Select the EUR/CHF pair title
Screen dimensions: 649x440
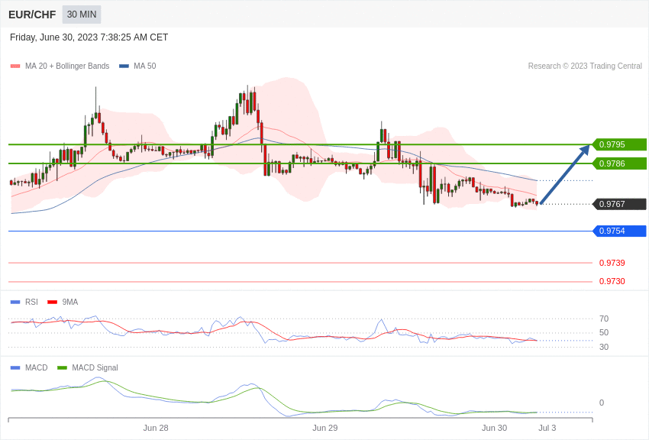32,15
